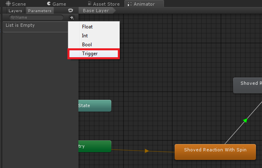The height and width of the screenshot is (168, 262).
Task: Choose Bool from the parameter menu
Action: [x=94, y=45]
